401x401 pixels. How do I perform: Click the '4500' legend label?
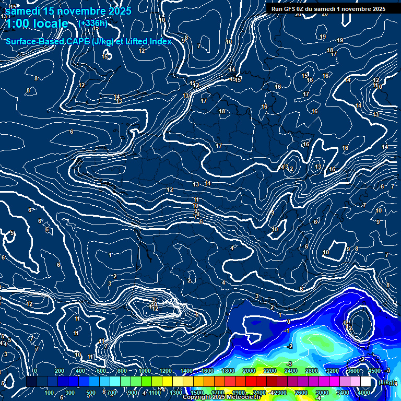tap(374, 371)
